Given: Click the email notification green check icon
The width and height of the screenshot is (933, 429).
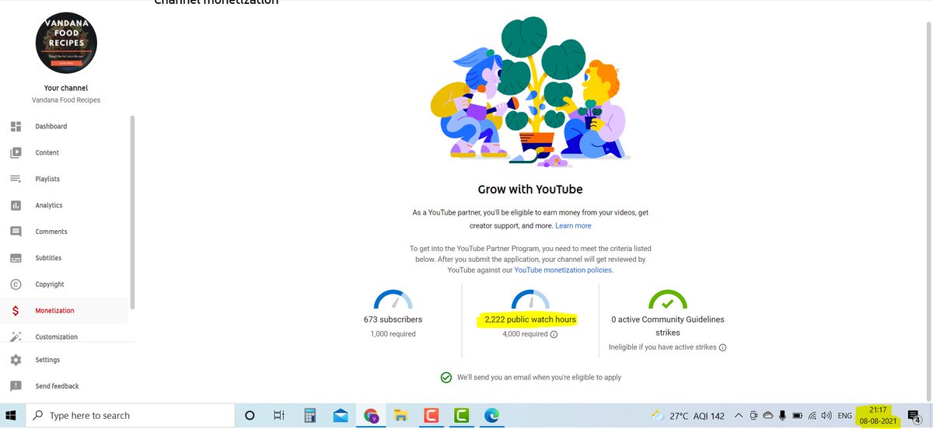Looking at the screenshot, I should tap(446, 378).
